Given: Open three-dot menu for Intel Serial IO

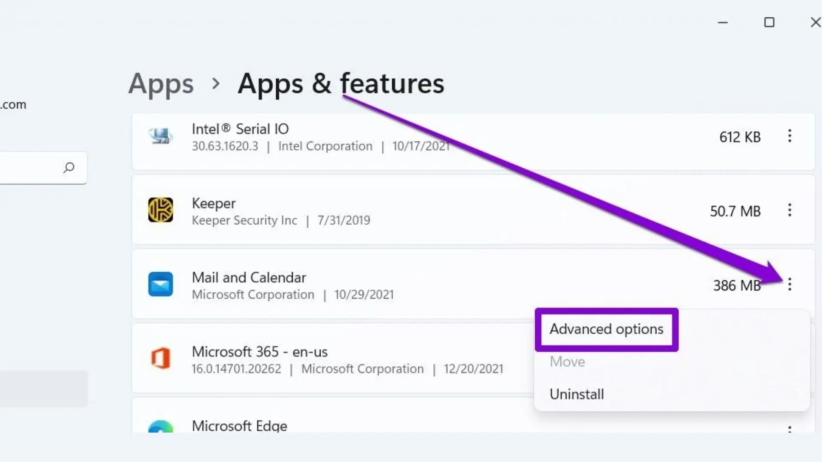Looking at the screenshot, I should click(x=789, y=136).
